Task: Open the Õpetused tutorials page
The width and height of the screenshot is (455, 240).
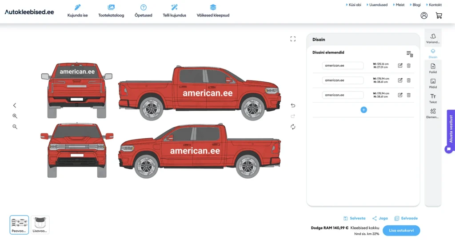Action: 144,11
